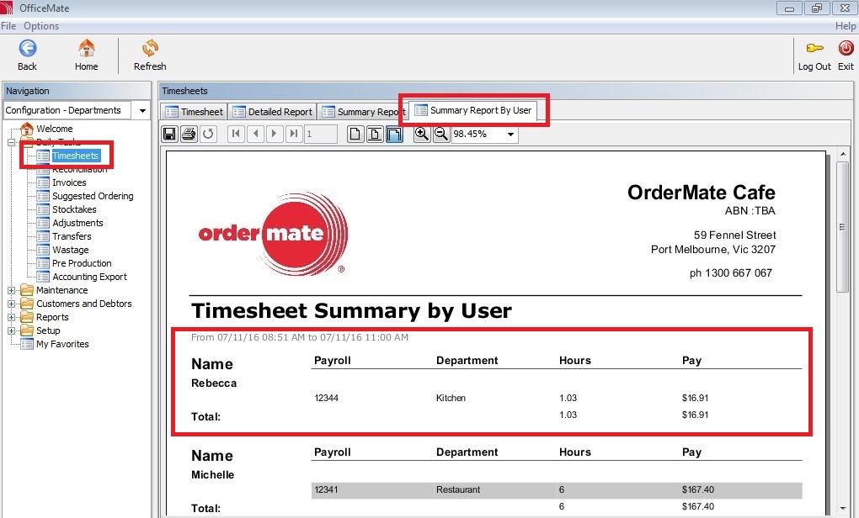Screen dimensions: 859x518
Task: Print the report using the printer icon
Action: pyautogui.click(x=189, y=134)
